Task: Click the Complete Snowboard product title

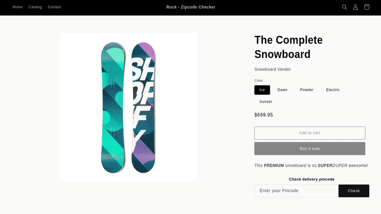Action: [289, 47]
